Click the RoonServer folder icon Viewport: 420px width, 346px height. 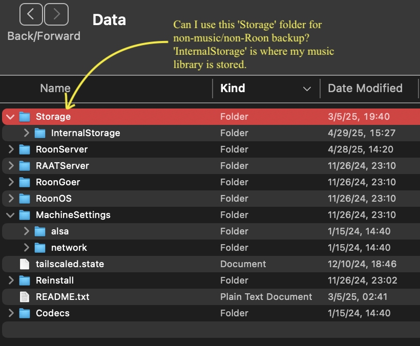tap(25, 149)
